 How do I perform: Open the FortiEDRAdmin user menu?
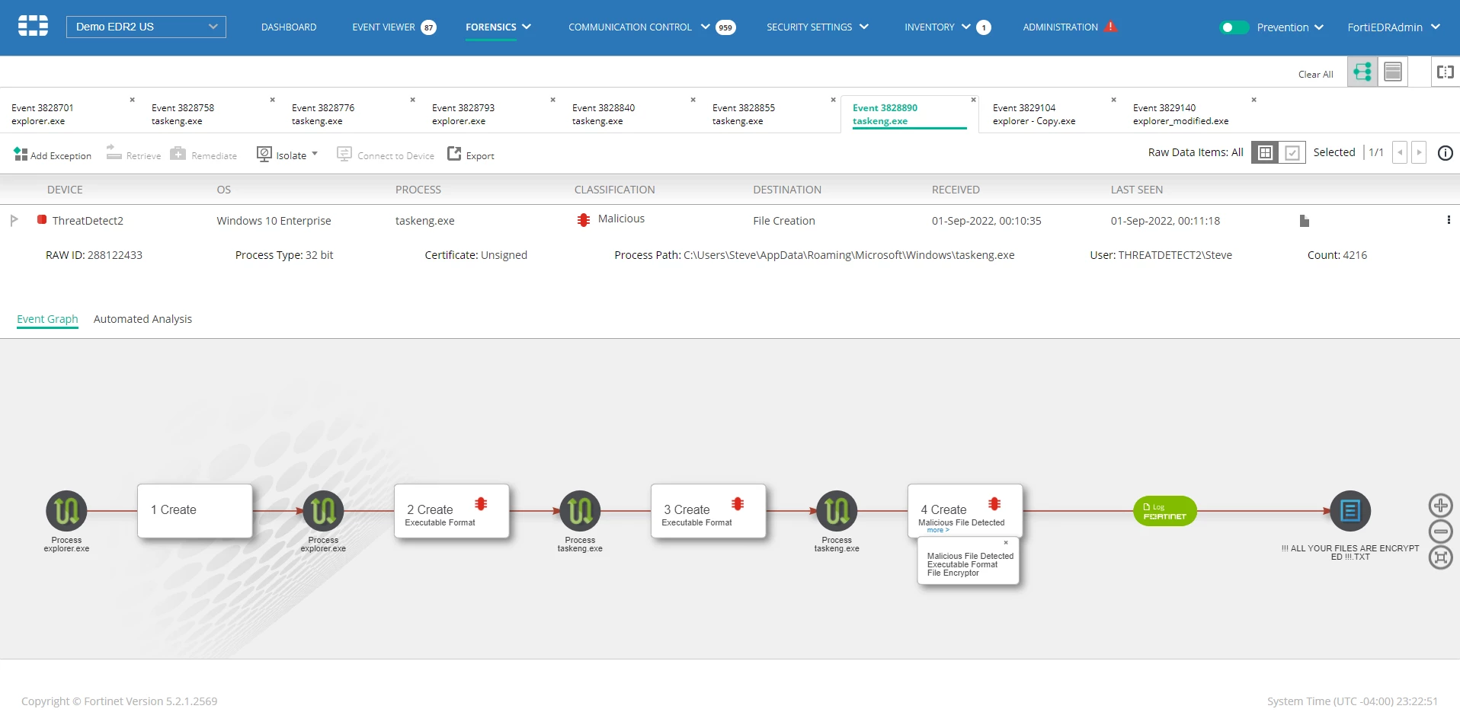click(1394, 27)
